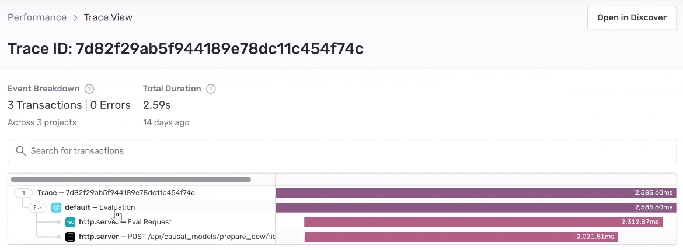Click the Go project icon on Eval Request row
This screenshot has height=250, width=683.
point(71,222)
